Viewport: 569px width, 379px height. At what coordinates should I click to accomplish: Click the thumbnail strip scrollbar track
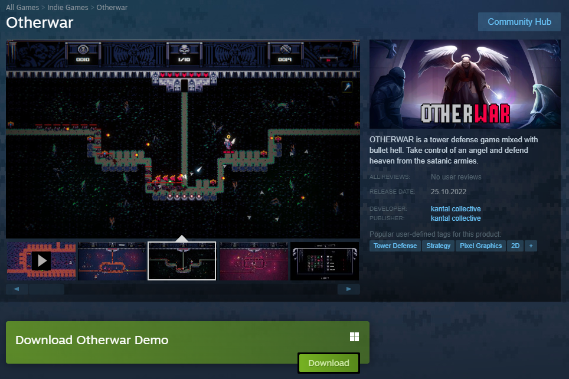click(201, 289)
